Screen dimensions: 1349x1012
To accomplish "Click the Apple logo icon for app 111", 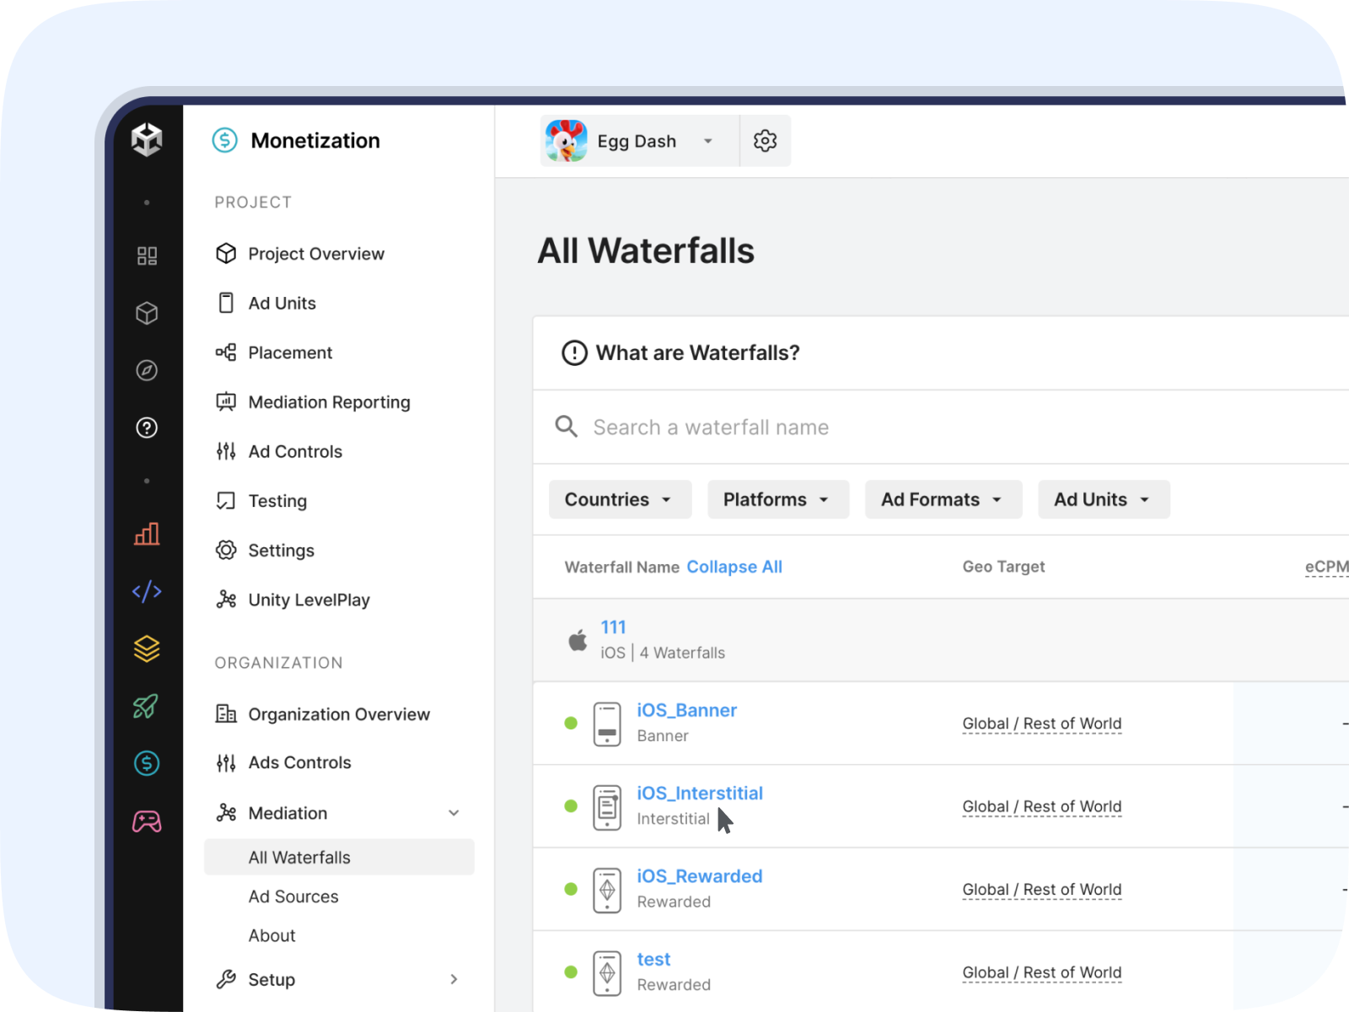I will tap(578, 640).
